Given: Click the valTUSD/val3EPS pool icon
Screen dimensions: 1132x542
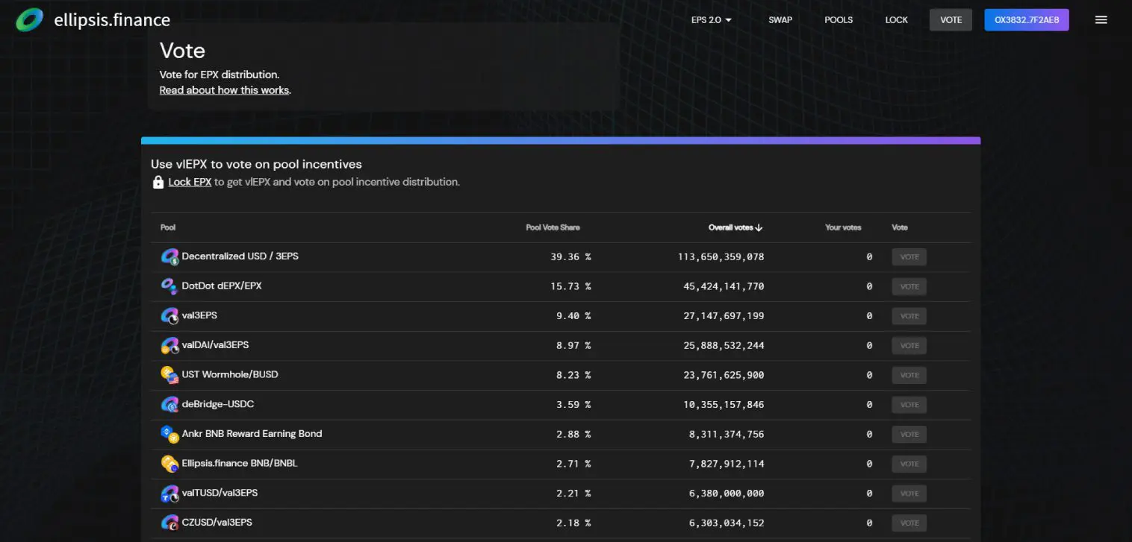Looking at the screenshot, I should (x=170, y=493).
